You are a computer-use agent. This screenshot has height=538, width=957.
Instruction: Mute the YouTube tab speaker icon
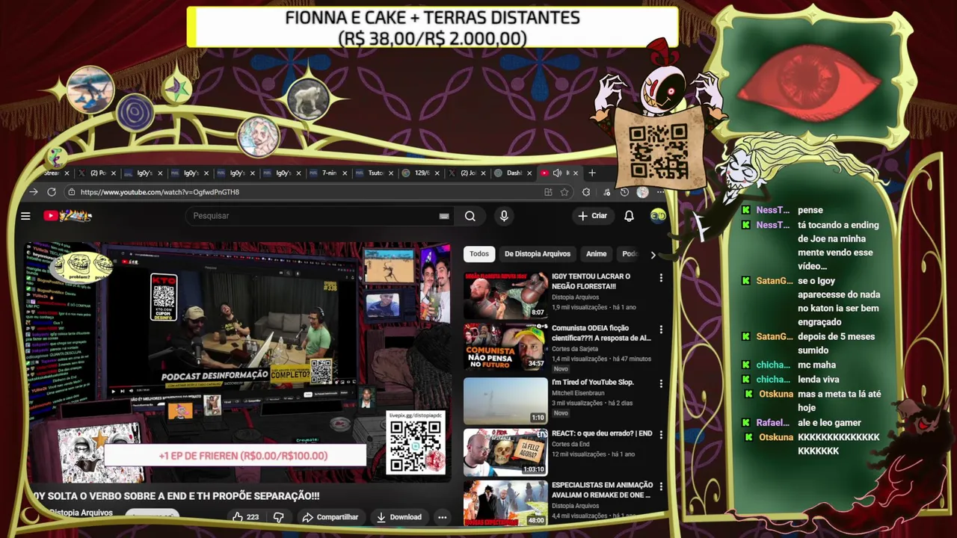point(557,173)
